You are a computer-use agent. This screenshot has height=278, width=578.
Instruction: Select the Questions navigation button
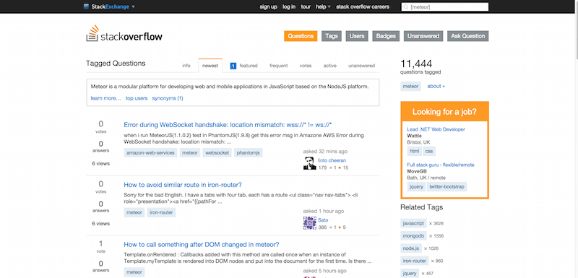tap(301, 36)
